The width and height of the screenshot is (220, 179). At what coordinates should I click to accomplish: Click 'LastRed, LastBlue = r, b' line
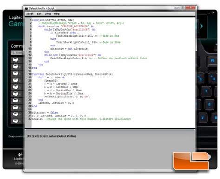point(56,103)
